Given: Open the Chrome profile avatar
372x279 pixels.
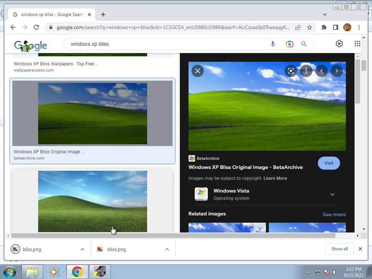Looking at the screenshot, I should point(347,27).
